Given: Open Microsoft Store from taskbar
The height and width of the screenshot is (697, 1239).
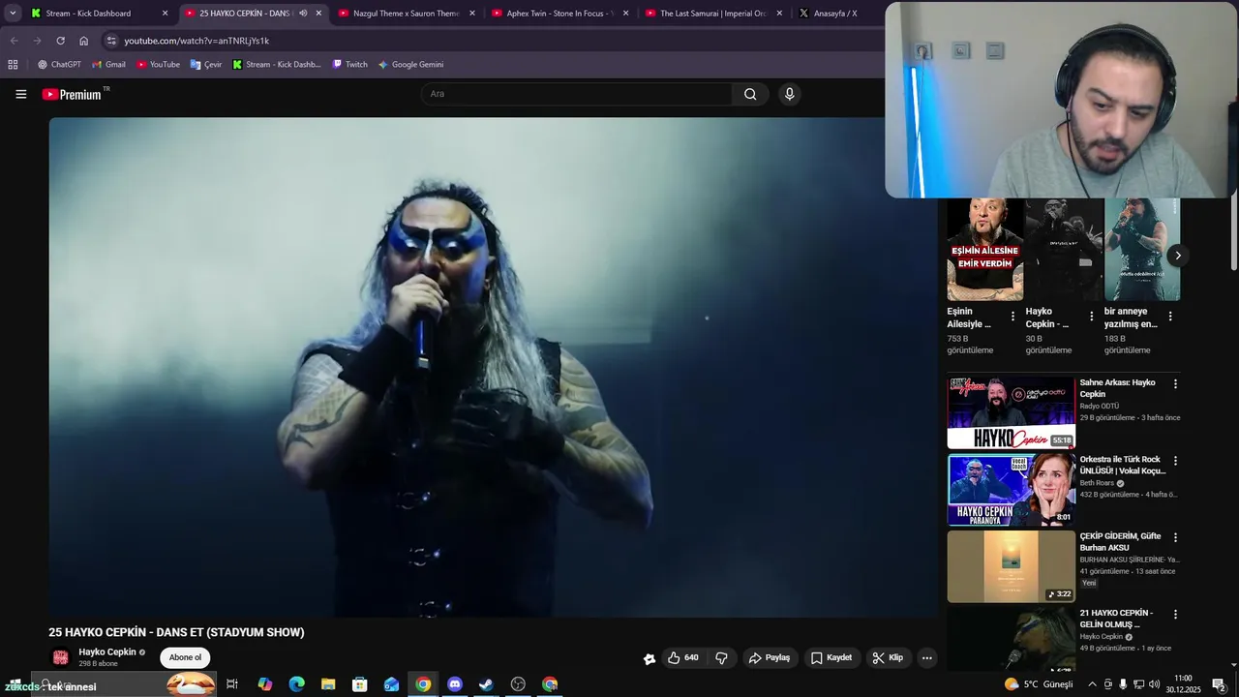Looking at the screenshot, I should point(359,684).
